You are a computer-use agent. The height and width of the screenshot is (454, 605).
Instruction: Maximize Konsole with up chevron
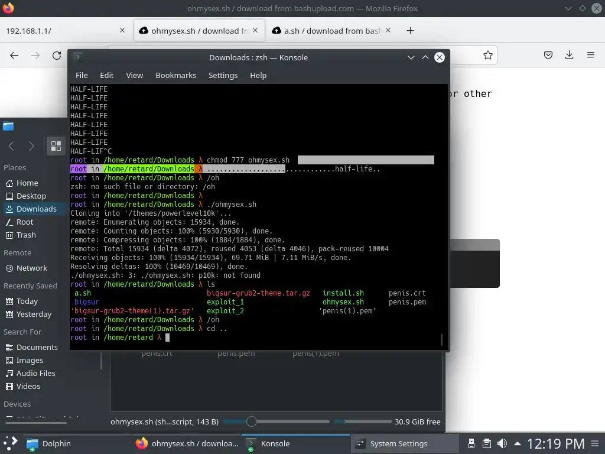point(425,57)
